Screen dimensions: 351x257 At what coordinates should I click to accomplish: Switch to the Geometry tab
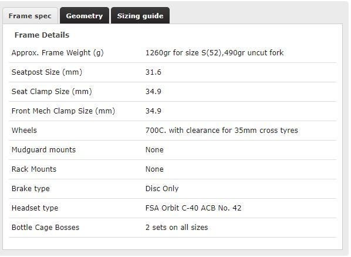[85, 15]
